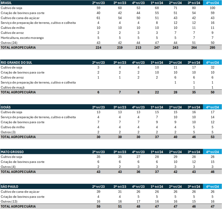Click Rio Grande do Sul total value 50

pyautogui.click(x=213, y=92)
